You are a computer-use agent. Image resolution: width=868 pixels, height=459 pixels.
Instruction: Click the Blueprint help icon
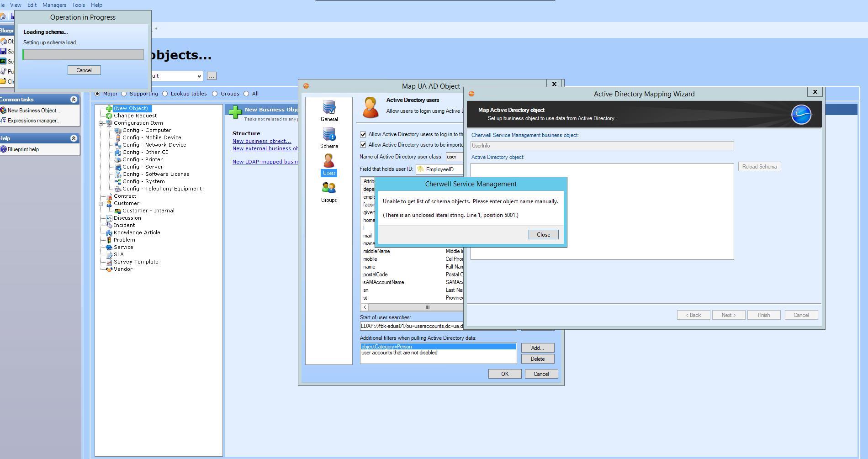point(4,149)
